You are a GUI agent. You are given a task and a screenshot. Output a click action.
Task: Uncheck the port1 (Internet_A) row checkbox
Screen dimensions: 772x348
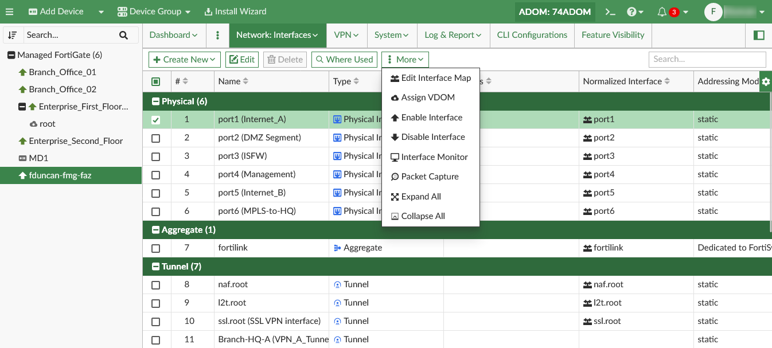(156, 119)
